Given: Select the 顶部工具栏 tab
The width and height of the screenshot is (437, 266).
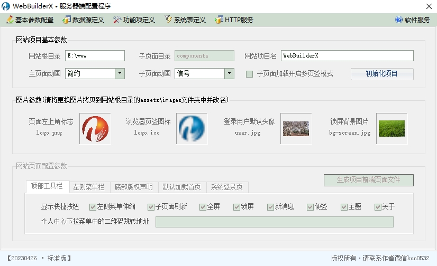Looking at the screenshot, I should [47, 186].
